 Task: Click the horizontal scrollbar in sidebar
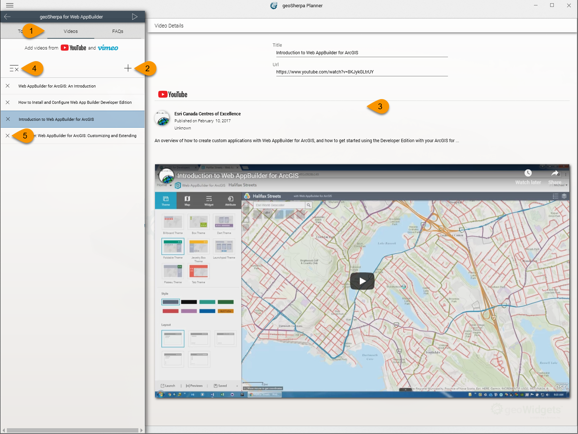73,430
